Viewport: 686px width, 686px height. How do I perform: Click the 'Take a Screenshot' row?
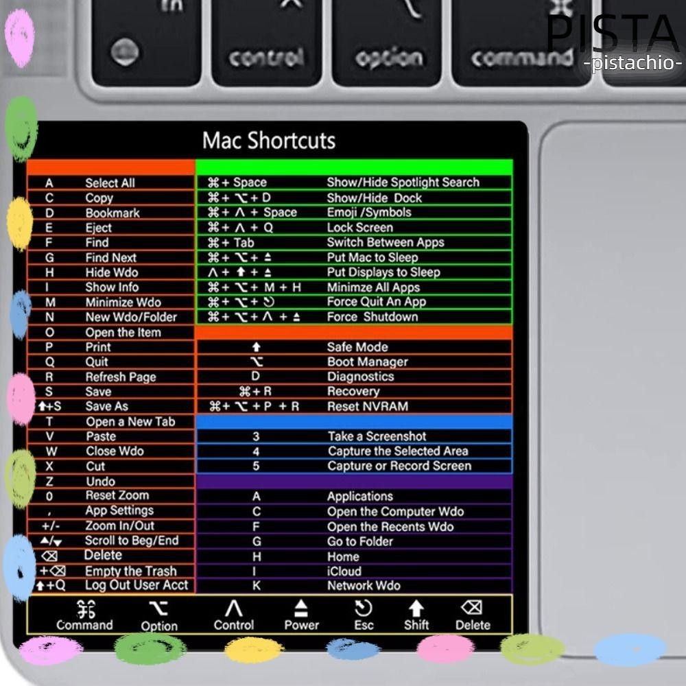tap(355, 436)
